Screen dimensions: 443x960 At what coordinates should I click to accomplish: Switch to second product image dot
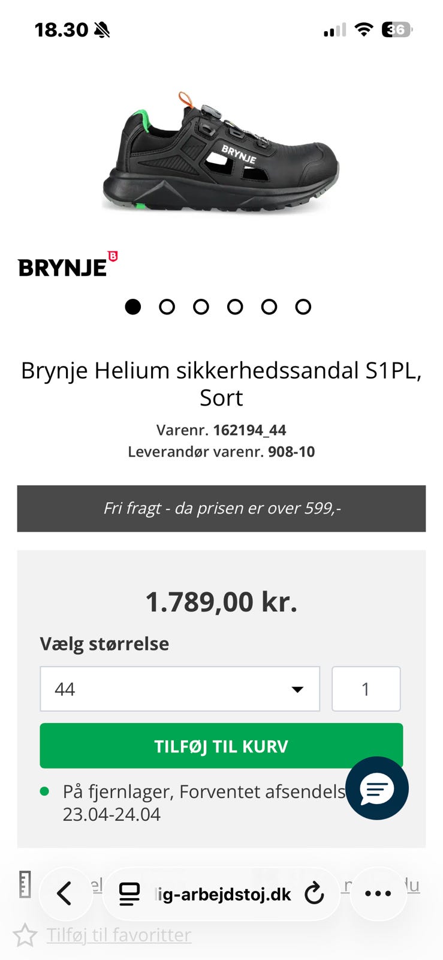(167, 307)
